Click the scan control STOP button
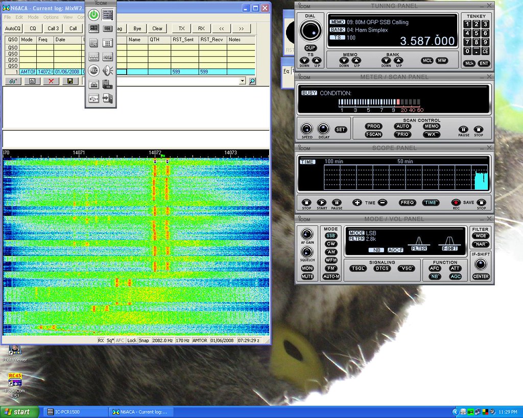Screen dimensions: 523x418 [478, 129]
